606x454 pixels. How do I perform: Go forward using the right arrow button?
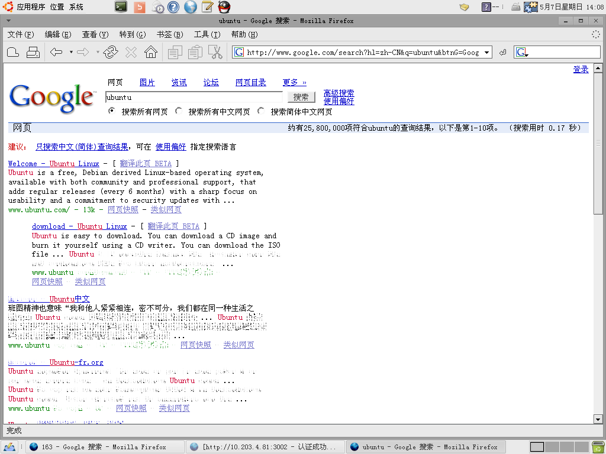(x=83, y=52)
